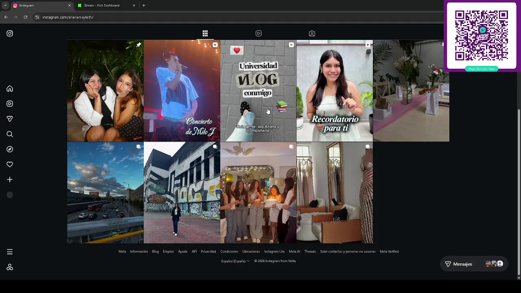521x293 pixels.
Task: Open Notifications heart icon
Action: [10, 164]
